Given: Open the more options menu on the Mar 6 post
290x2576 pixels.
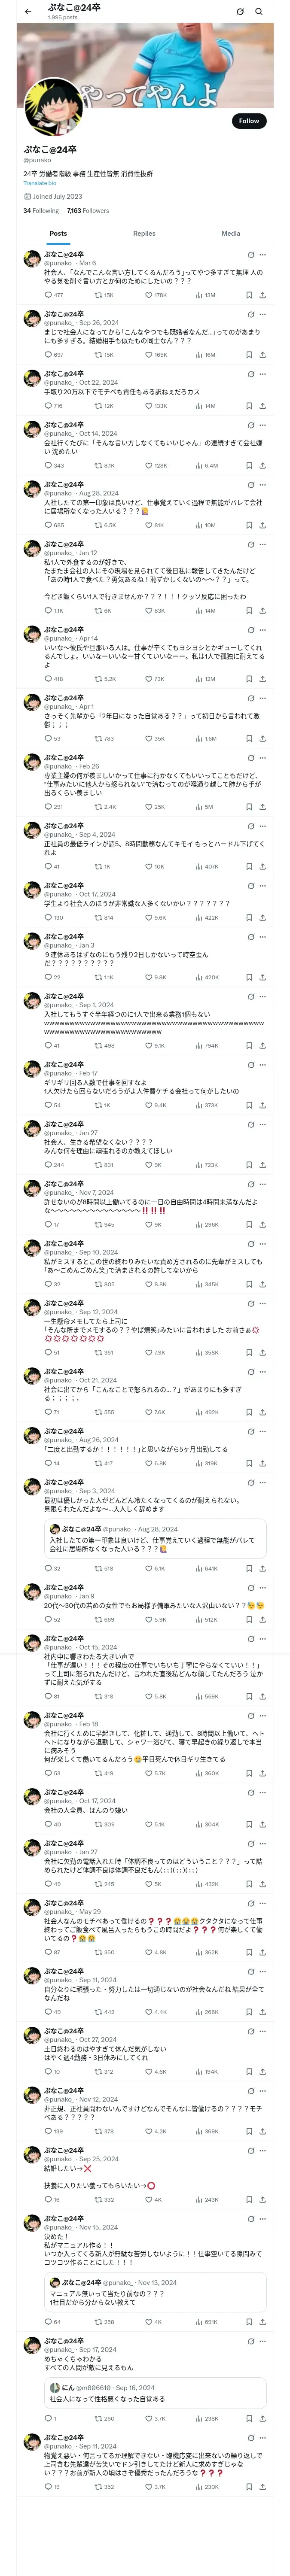Looking at the screenshot, I should (x=263, y=255).
